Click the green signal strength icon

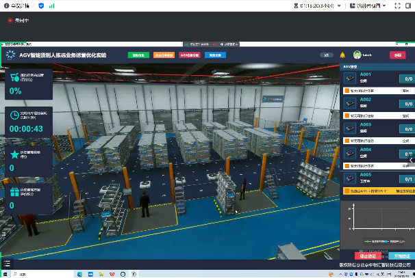click(52, 5)
